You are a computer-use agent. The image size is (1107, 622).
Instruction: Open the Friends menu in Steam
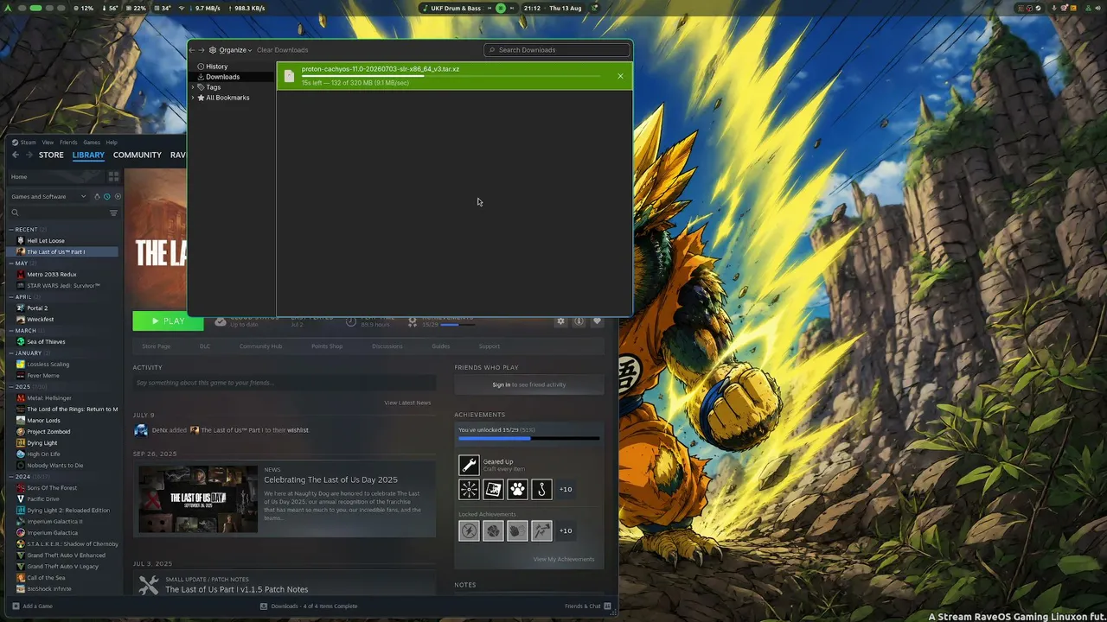(x=68, y=143)
